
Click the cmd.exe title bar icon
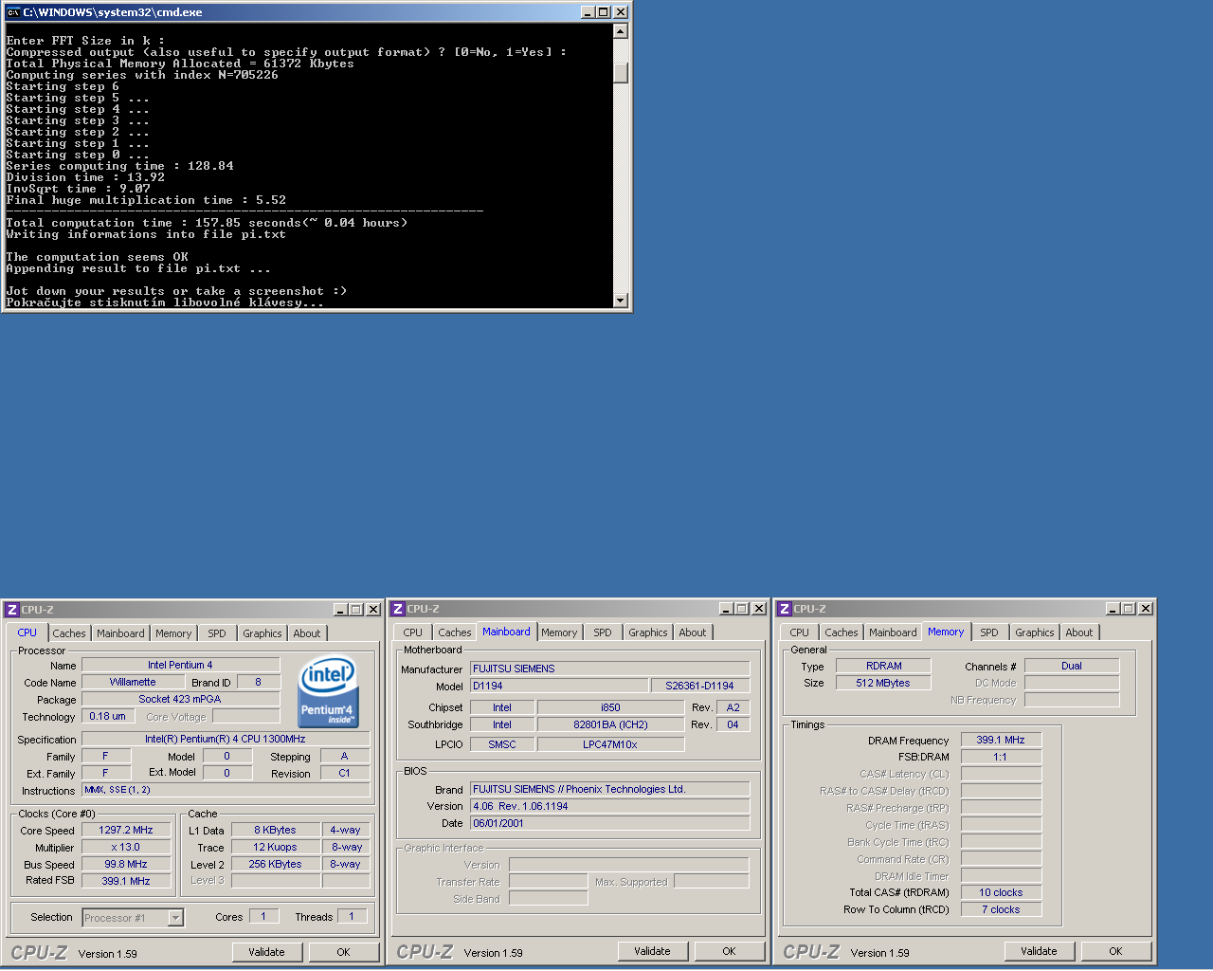pos(13,12)
